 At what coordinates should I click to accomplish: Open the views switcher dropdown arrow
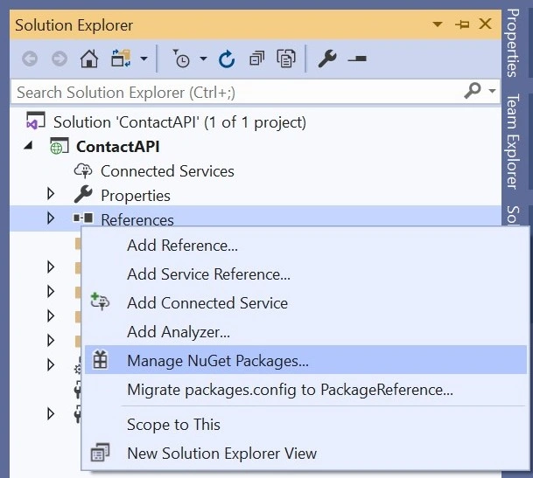[144, 59]
